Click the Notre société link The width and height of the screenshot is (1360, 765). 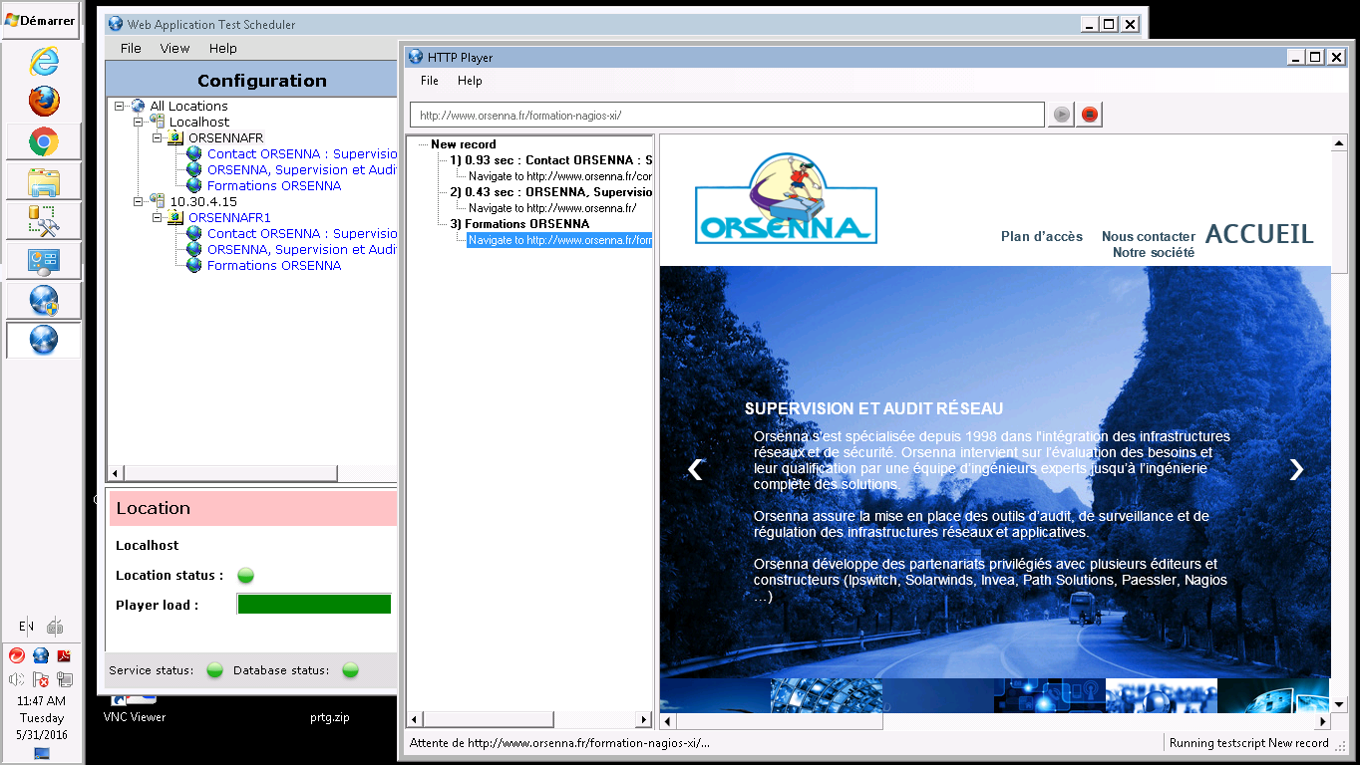tap(1154, 252)
